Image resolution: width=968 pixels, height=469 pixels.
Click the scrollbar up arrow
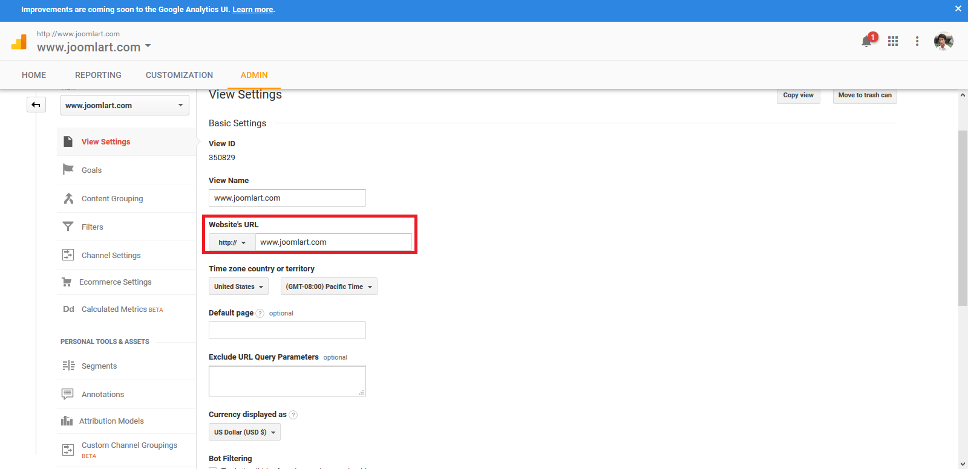click(x=963, y=95)
